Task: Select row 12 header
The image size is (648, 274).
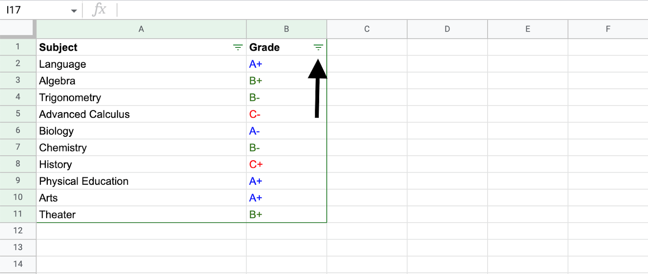Action: click(18, 231)
